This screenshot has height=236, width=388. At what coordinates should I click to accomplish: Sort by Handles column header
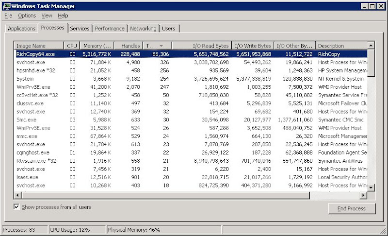point(129,46)
